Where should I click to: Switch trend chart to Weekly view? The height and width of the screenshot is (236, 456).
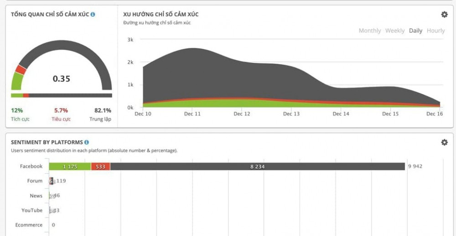(x=394, y=30)
